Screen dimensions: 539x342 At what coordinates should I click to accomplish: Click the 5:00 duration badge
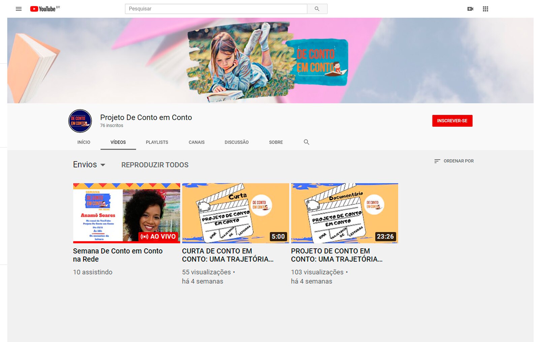click(278, 237)
